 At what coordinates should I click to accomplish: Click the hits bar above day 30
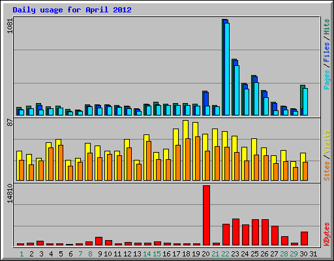[301, 100]
